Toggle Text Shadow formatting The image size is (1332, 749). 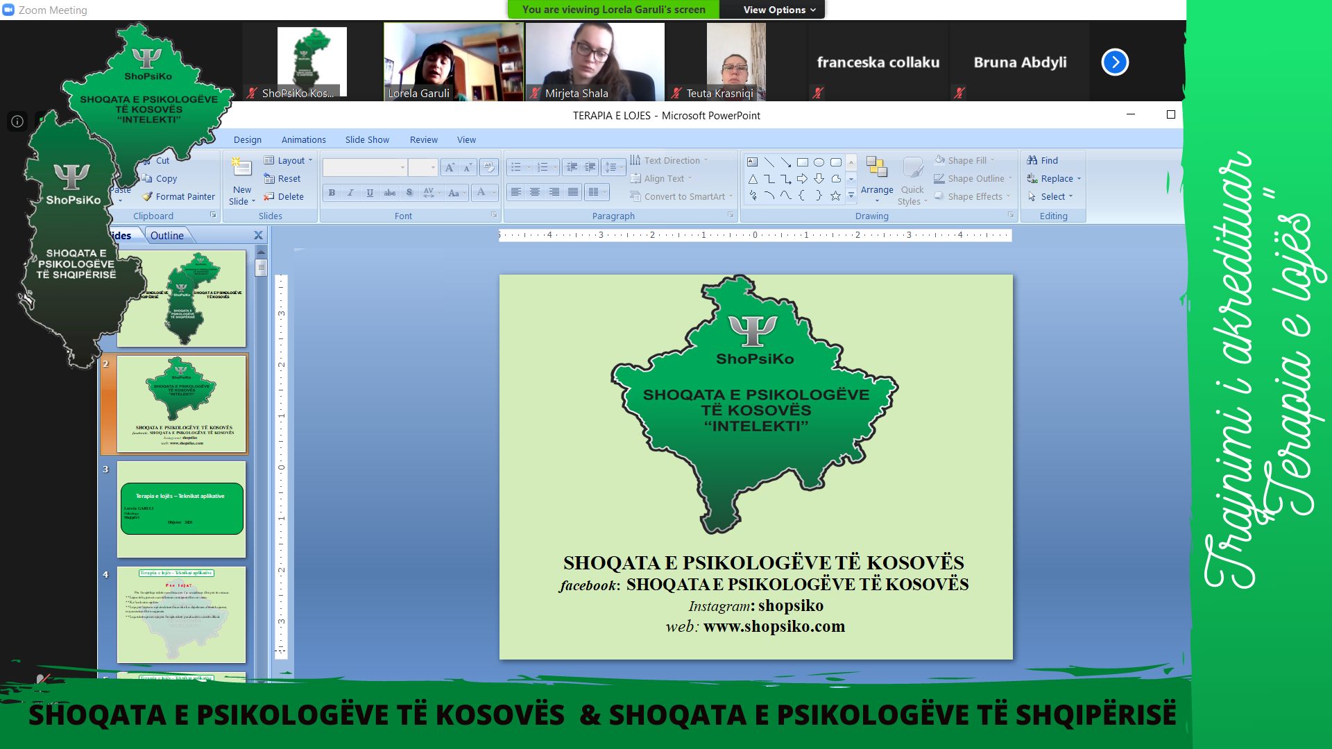(409, 193)
